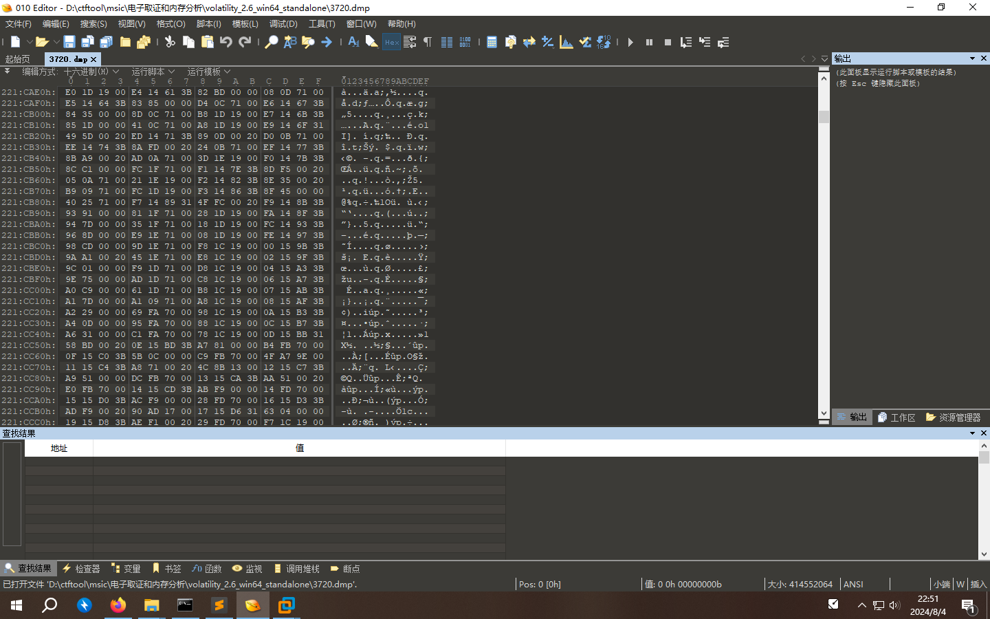Open the 搜索(S) menu
Viewport: 990px width, 619px height.
pyautogui.click(x=93, y=24)
